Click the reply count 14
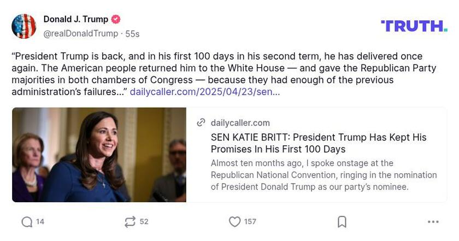Viewport: 459px width, 241px height. pos(40,221)
